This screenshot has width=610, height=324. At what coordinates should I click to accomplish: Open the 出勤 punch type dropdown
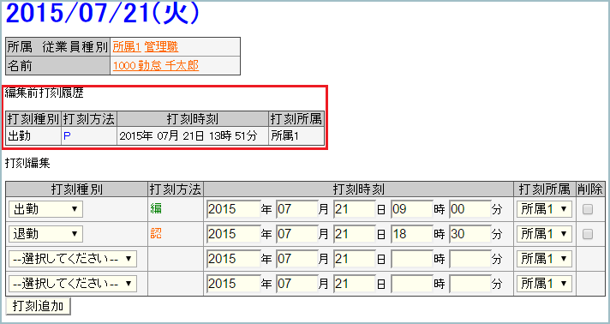tap(45, 209)
